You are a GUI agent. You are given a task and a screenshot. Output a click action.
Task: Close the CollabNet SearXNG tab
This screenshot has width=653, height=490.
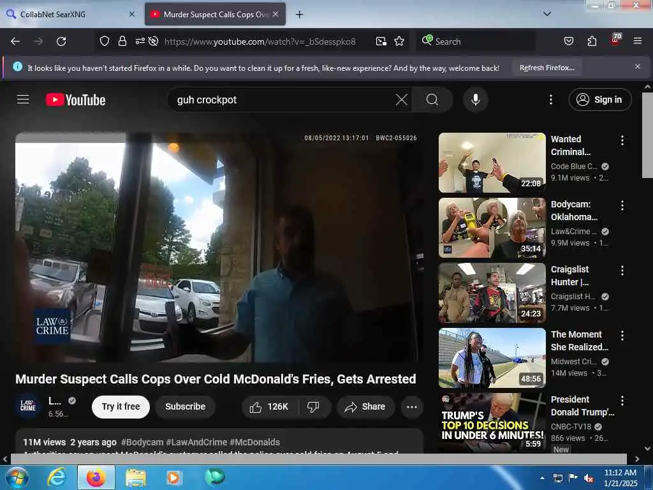132,14
